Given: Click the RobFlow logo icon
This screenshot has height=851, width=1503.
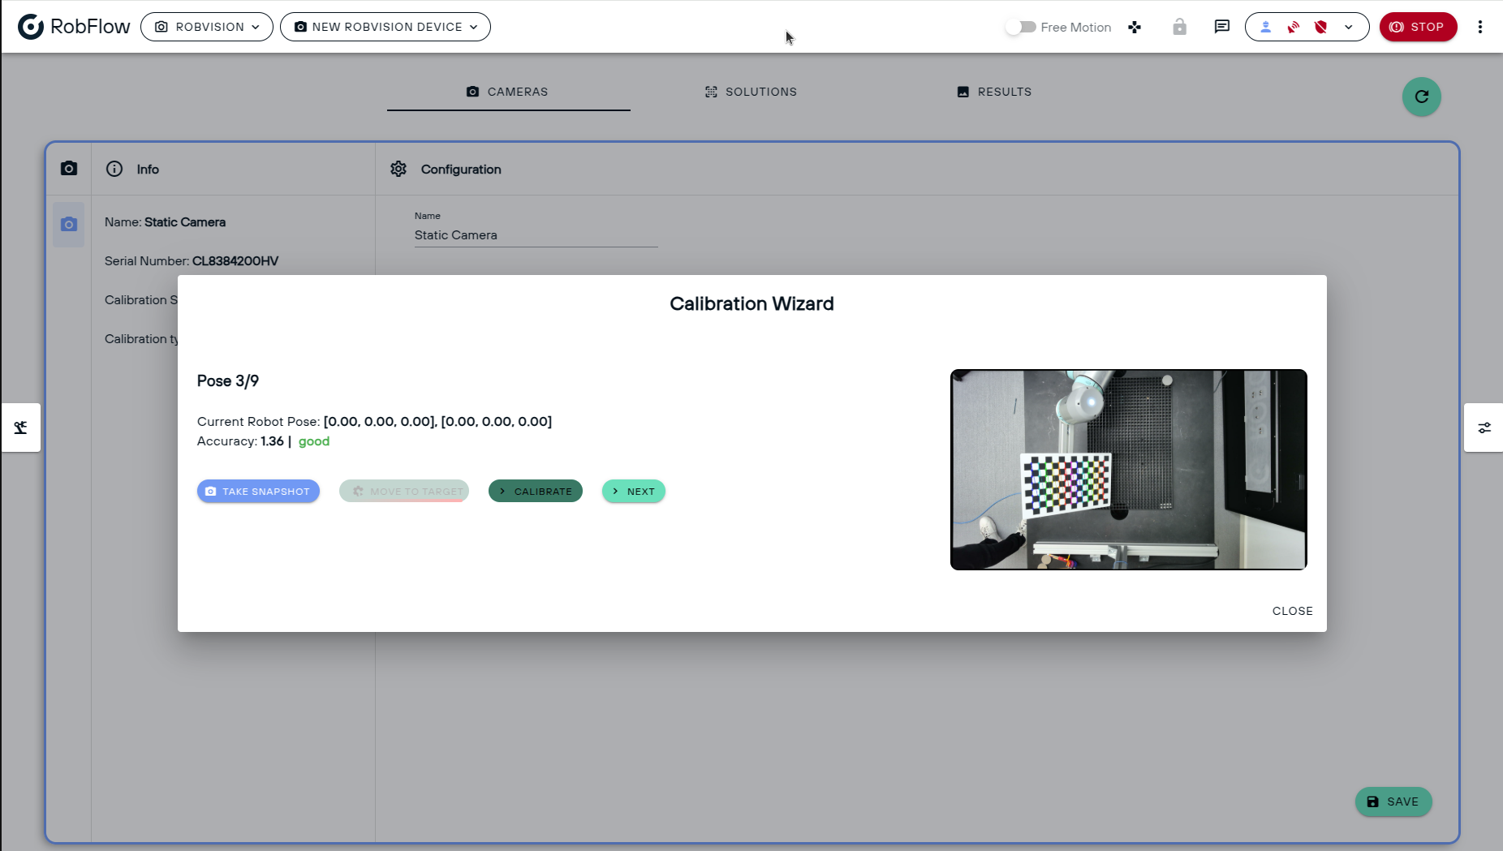Looking at the screenshot, I should click(31, 27).
